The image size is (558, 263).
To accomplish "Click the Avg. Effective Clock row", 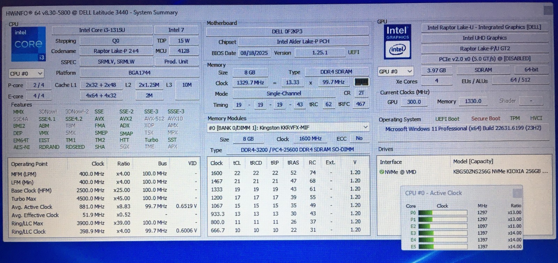I will [104, 215].
